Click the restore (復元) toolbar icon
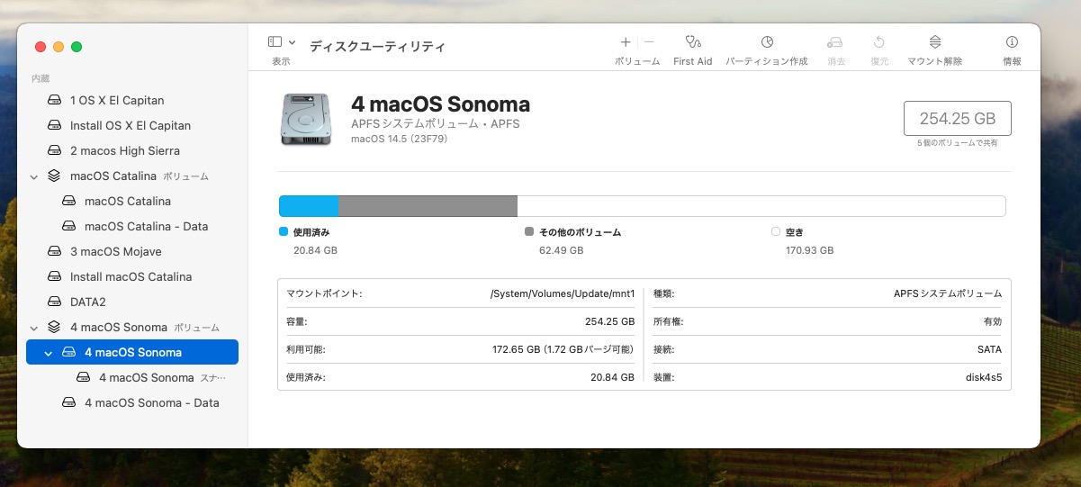Viewport: 1081px width, 487px height. (x=879, y=42)
